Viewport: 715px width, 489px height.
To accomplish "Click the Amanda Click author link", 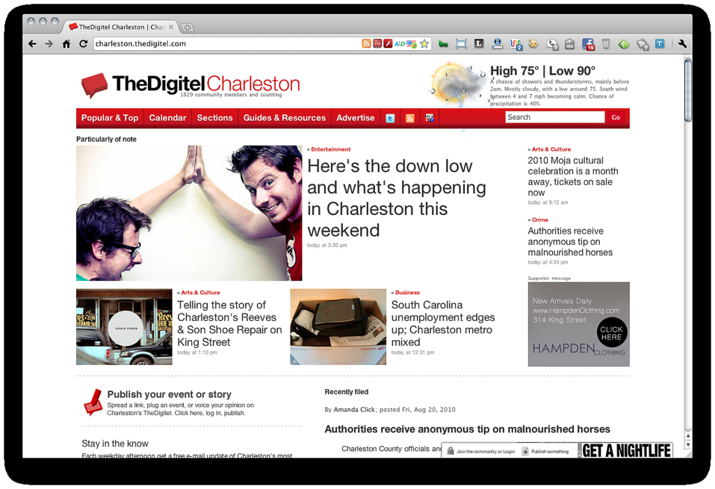I will coord(354,409).
